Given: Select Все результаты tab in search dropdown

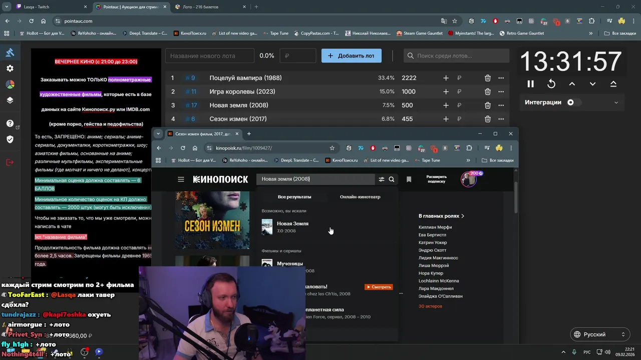Looking at the screenshot, I should pyautogui.click(x=294, y=197).
